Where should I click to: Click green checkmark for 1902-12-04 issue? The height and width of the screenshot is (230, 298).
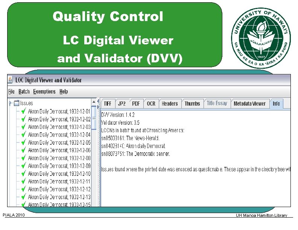24,134
